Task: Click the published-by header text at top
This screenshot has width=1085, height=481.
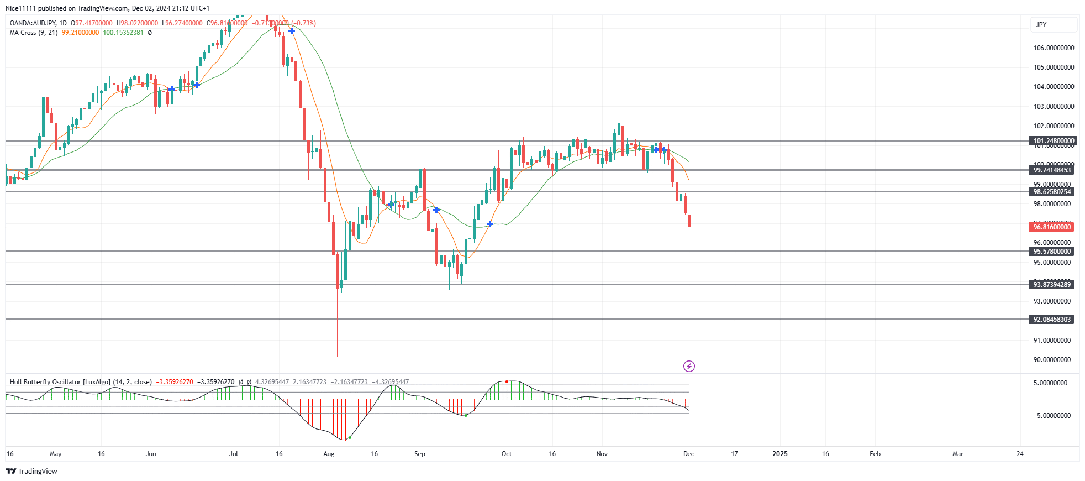Action: (108, 8)
